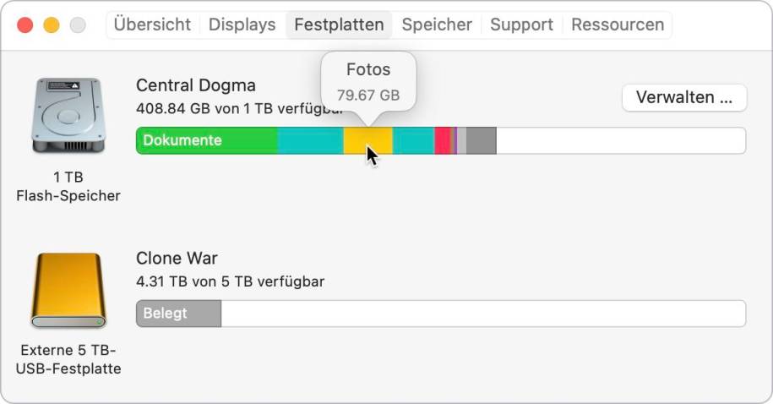Close the window with the red button
The height and width of the screenshot is (404, 773).
click(x=25, y=25)
